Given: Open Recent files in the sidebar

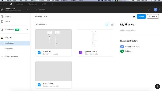Looking at the screenshot, I should (8, 16).
